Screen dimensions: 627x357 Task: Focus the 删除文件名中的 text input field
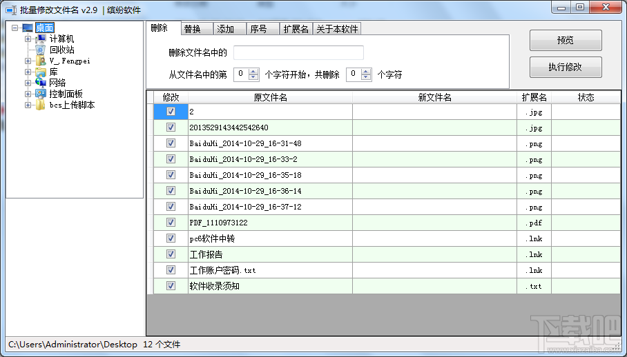coord(299,52)
